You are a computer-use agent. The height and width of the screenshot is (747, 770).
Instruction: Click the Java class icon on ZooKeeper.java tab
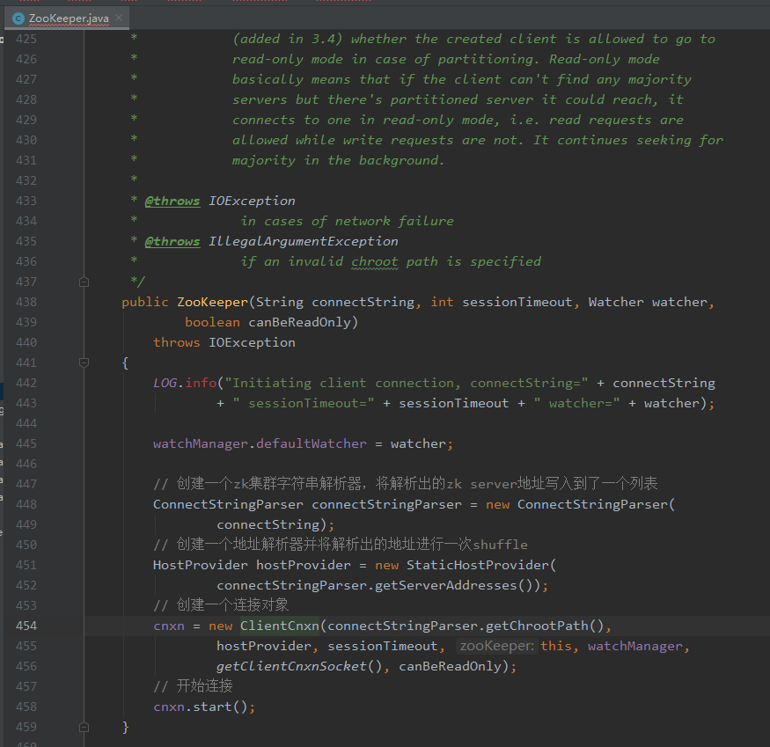click(18, 18)
